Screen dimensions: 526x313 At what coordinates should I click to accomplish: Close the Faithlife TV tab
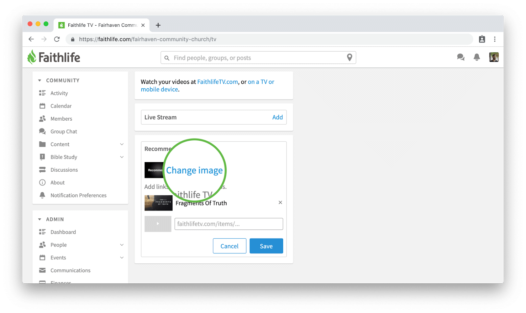click(143, 25)
